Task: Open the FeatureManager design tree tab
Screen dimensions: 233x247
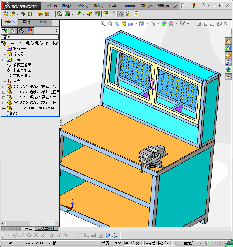Action: (x=5, y=30)
